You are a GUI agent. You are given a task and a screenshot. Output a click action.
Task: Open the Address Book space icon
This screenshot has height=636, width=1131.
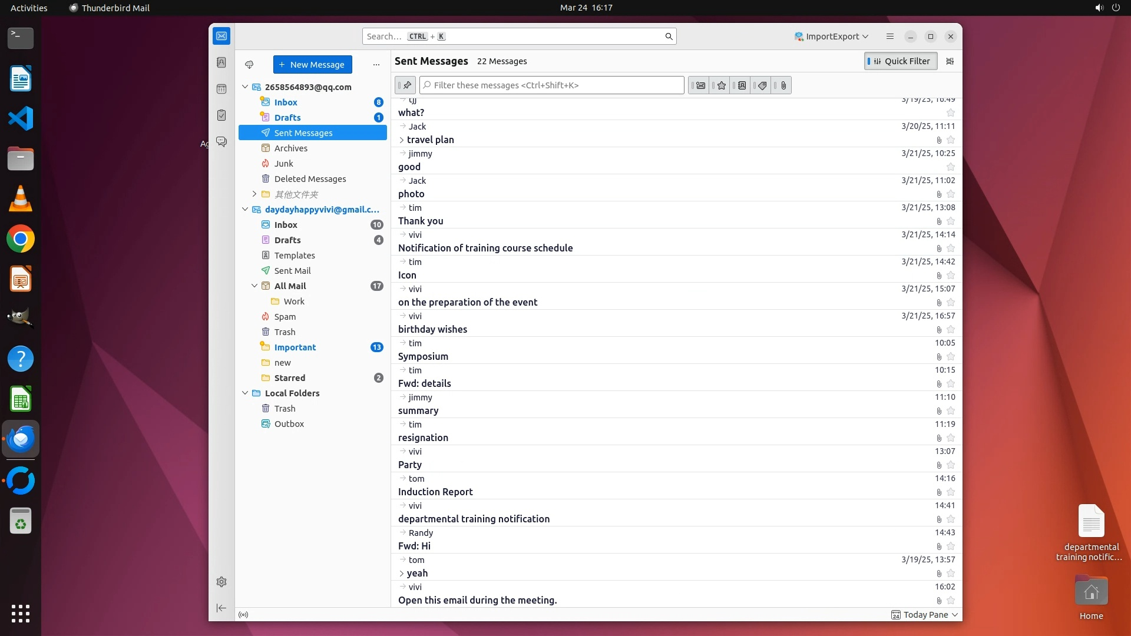click(221, 62)
